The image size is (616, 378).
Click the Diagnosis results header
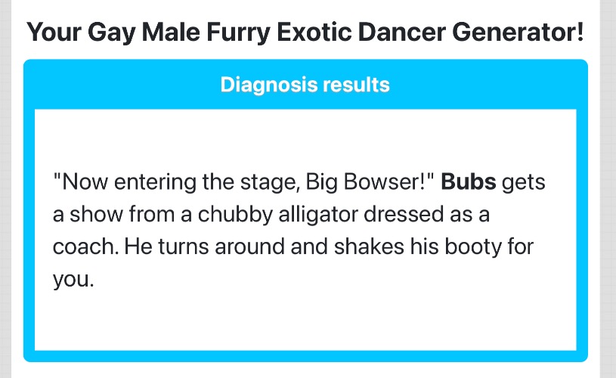click(x=305, y=84)
